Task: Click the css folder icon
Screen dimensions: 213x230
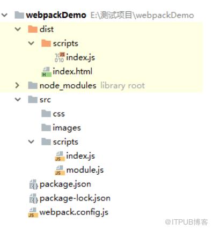Action: pyautogui.click(x=46, y=114)
